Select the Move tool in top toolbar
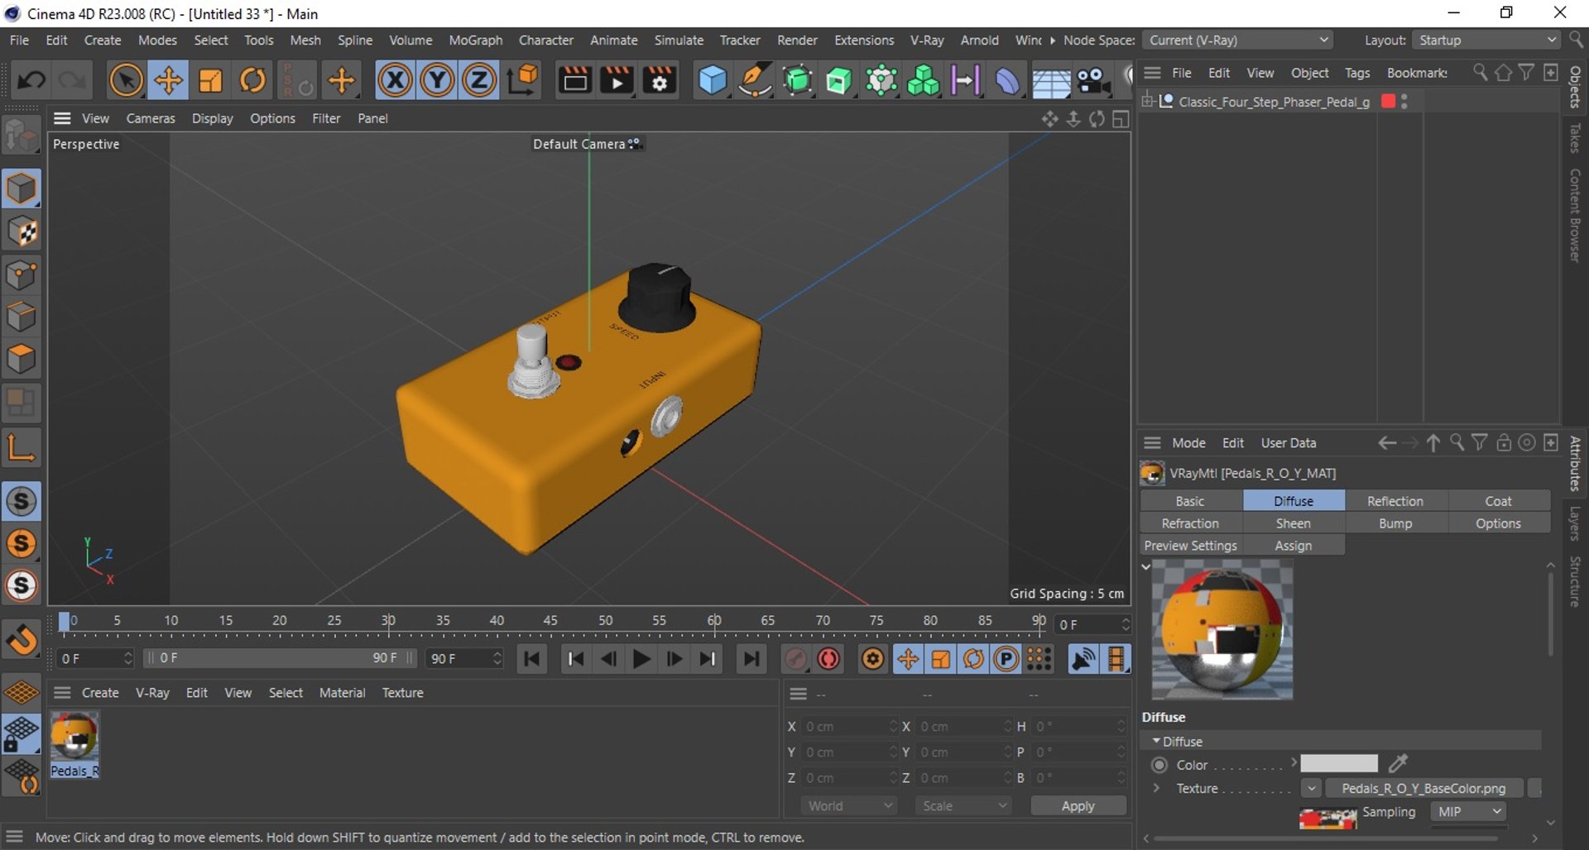Viewport: 1589px width, 850px height. (x=168, y=80)
